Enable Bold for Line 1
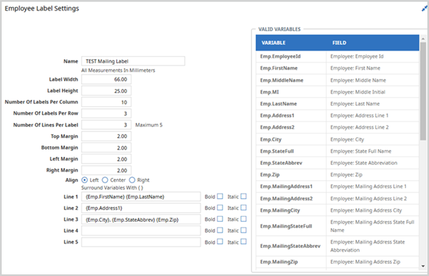This screenshot has height=276, width=429. click(x=220, y=196)
